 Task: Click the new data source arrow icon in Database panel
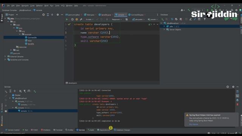pos(162,19)
